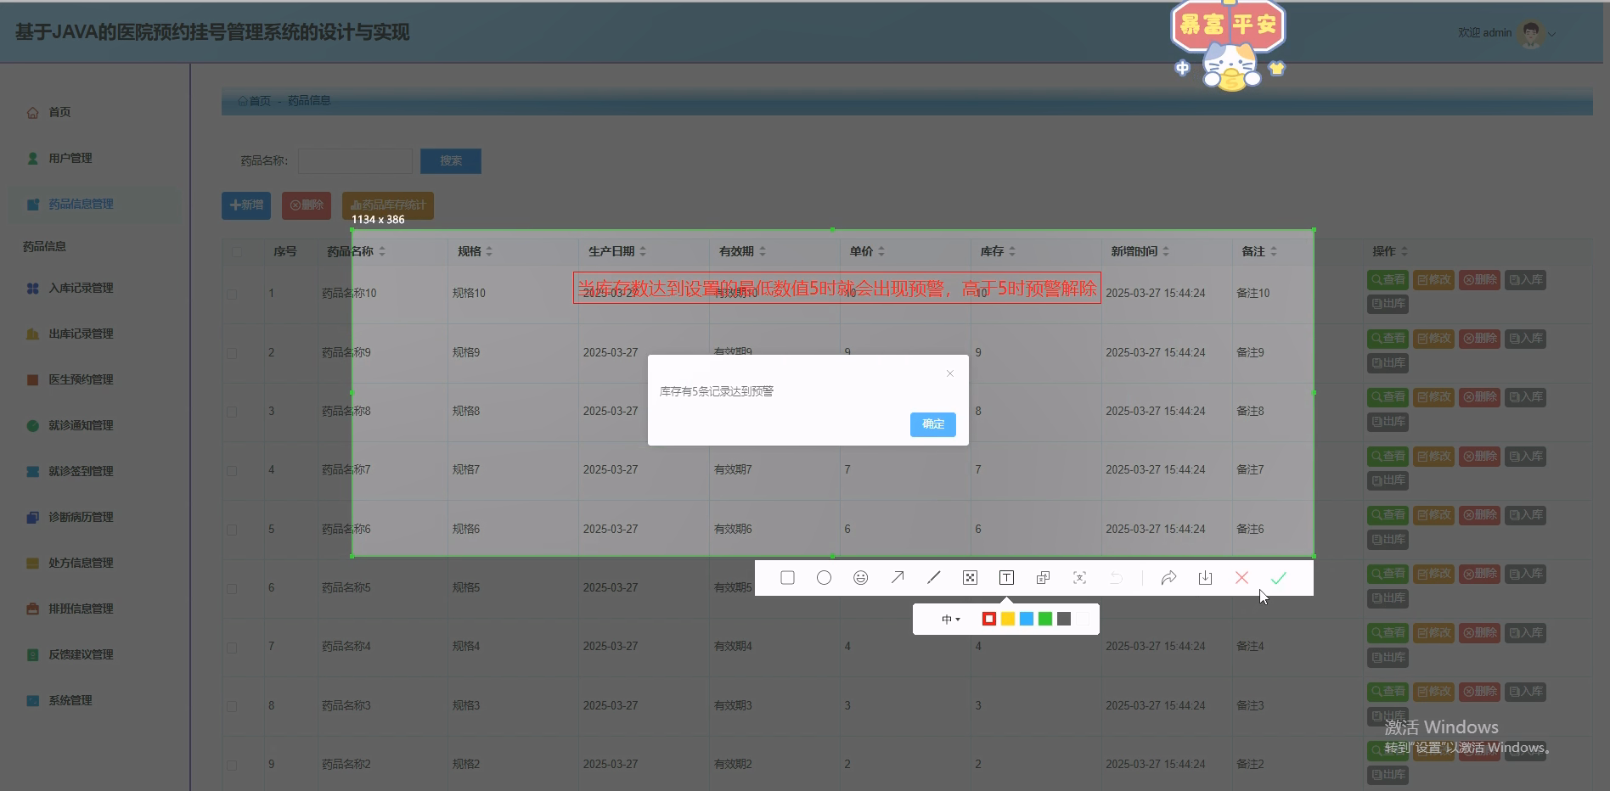Check the checkbox for row 药品名称10

232,294
